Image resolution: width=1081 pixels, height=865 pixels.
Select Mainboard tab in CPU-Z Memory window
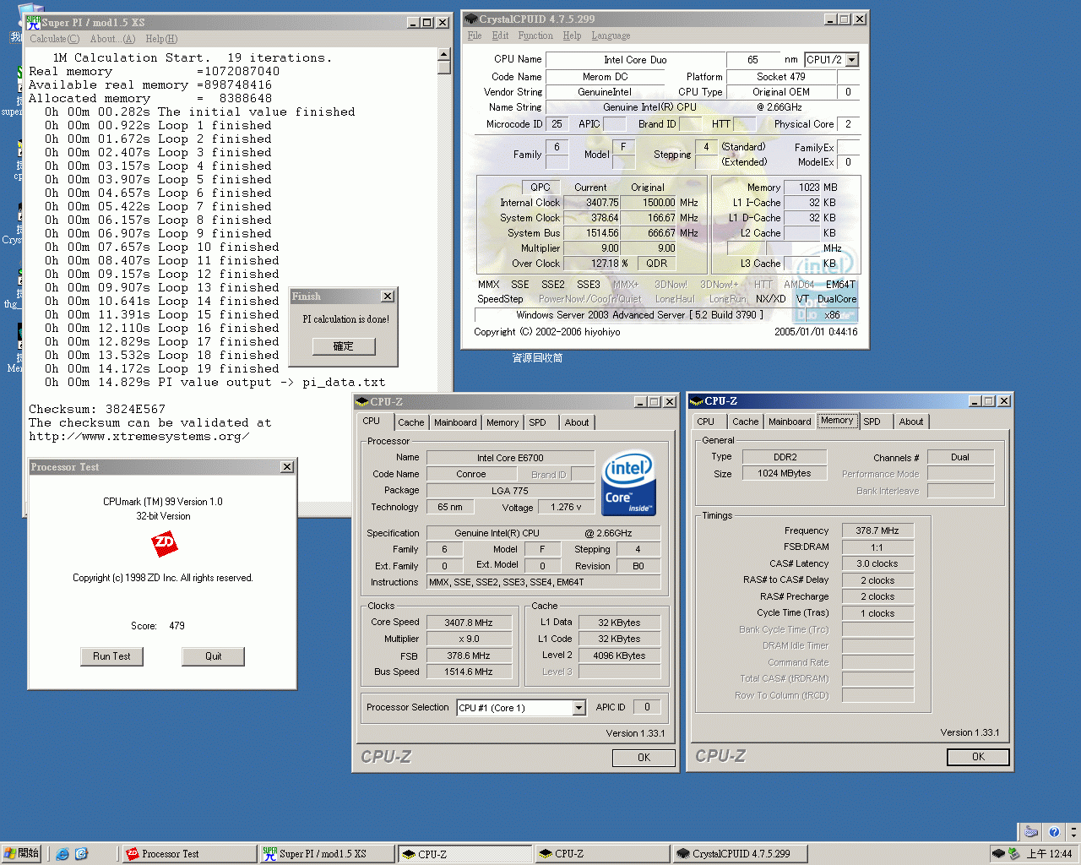coord(790,422)
